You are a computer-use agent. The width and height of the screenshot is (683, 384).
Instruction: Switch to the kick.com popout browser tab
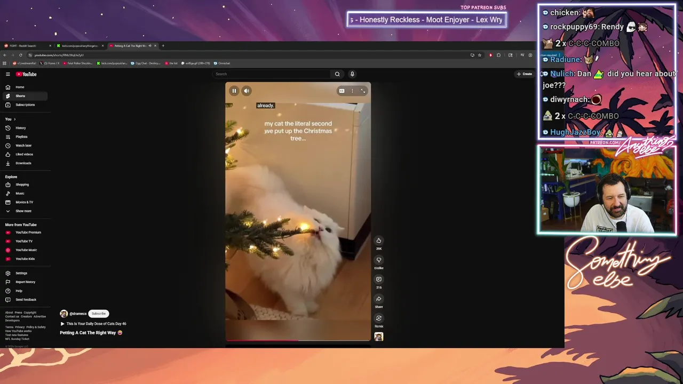[x=80, y=46]
